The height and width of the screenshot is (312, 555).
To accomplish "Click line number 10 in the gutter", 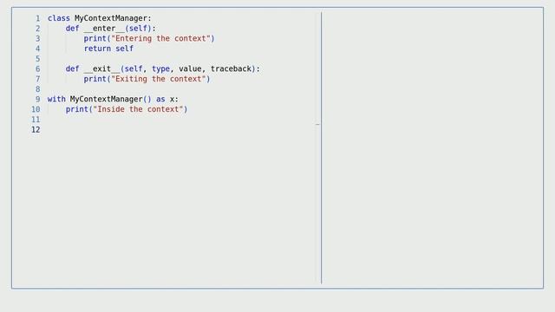I will click(36, 109).
